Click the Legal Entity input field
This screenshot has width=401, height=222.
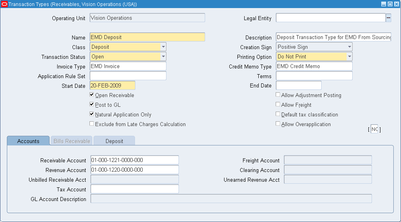click(330, 18)
